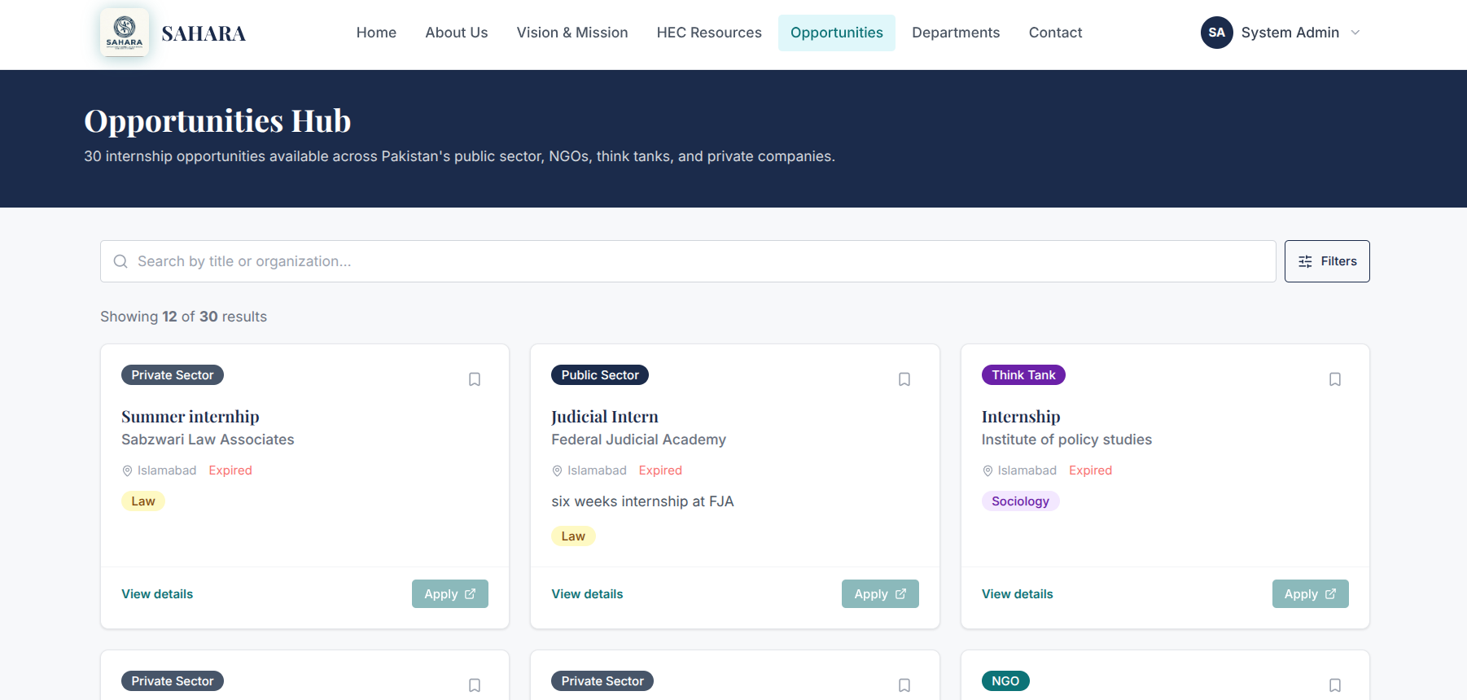Viewport: 1467px width, 700px height.
Task: Open the Departments menu item
Action: point(956,33)
